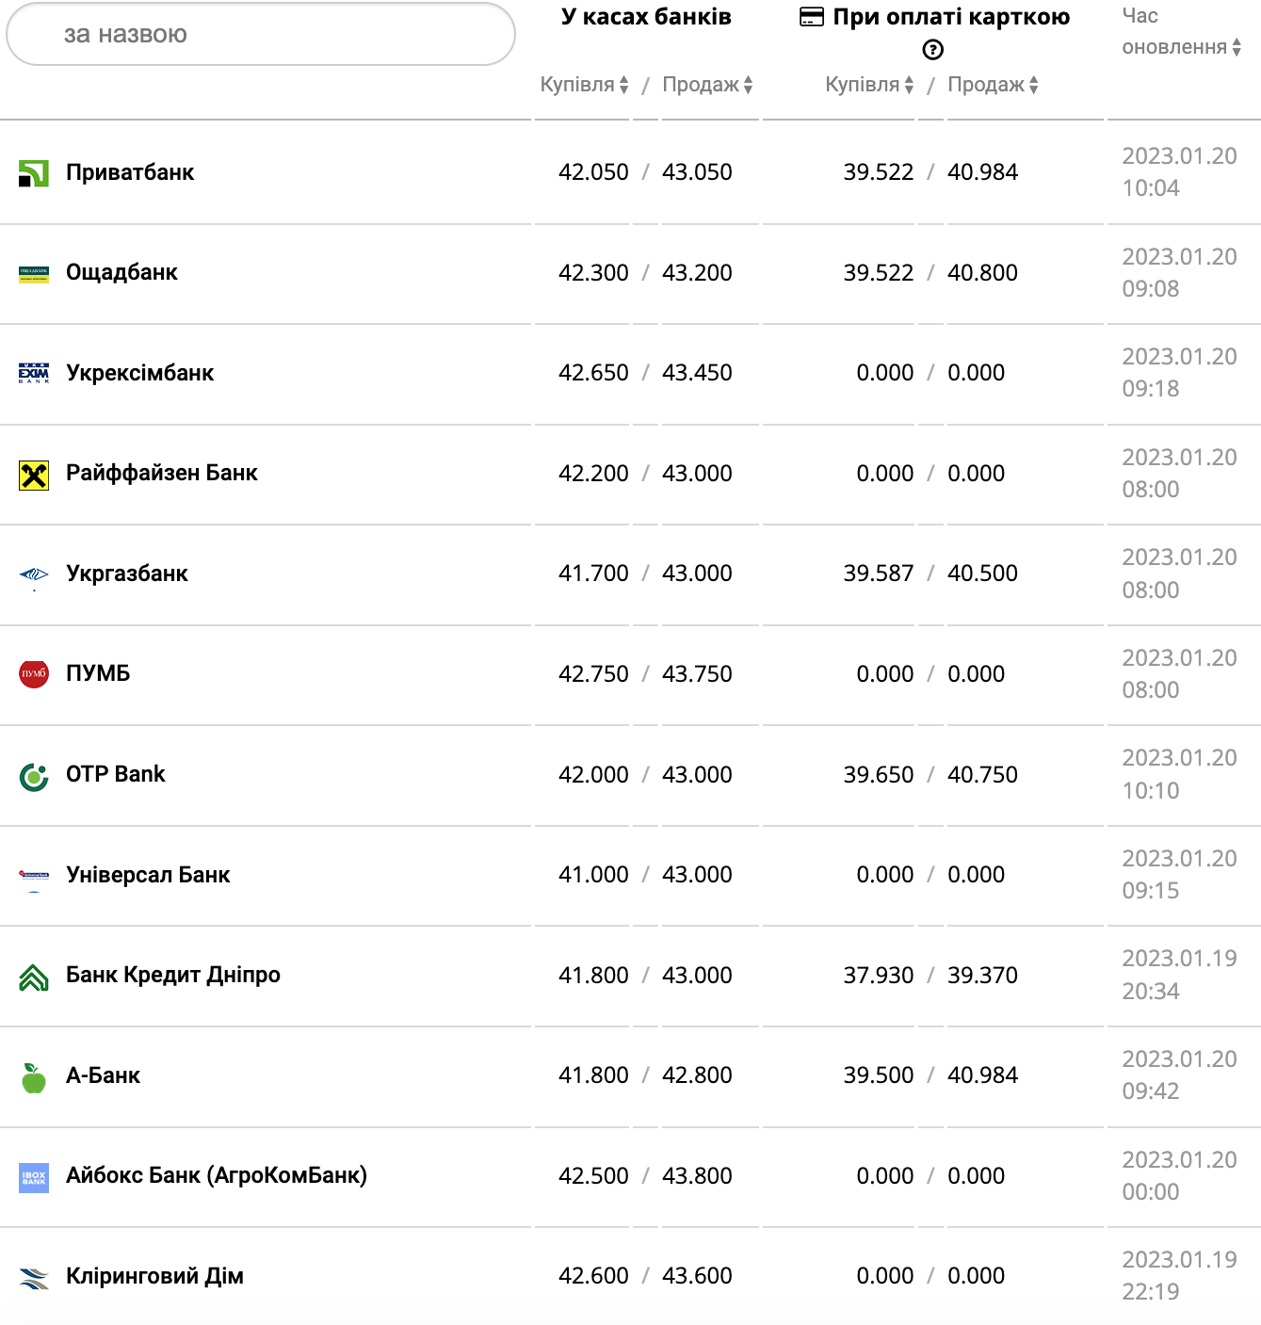
Task: Sort by card payment Продаж column
Action: point(993,85)
